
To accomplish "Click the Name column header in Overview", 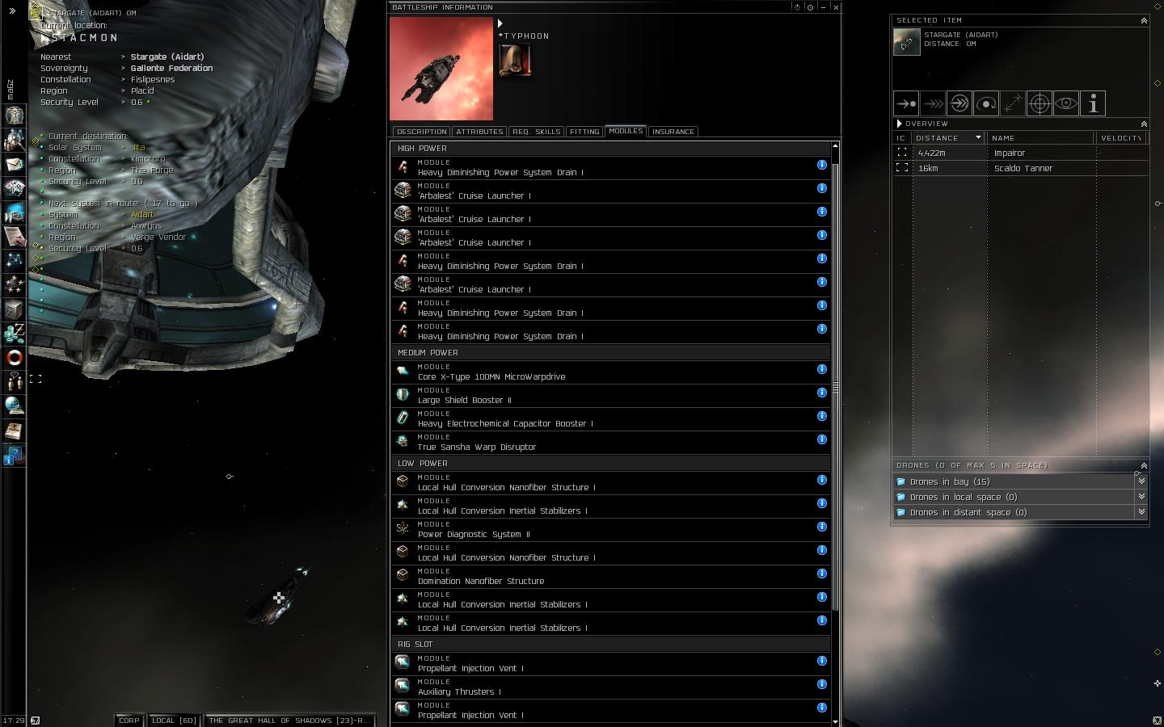I will [1041, 138].
